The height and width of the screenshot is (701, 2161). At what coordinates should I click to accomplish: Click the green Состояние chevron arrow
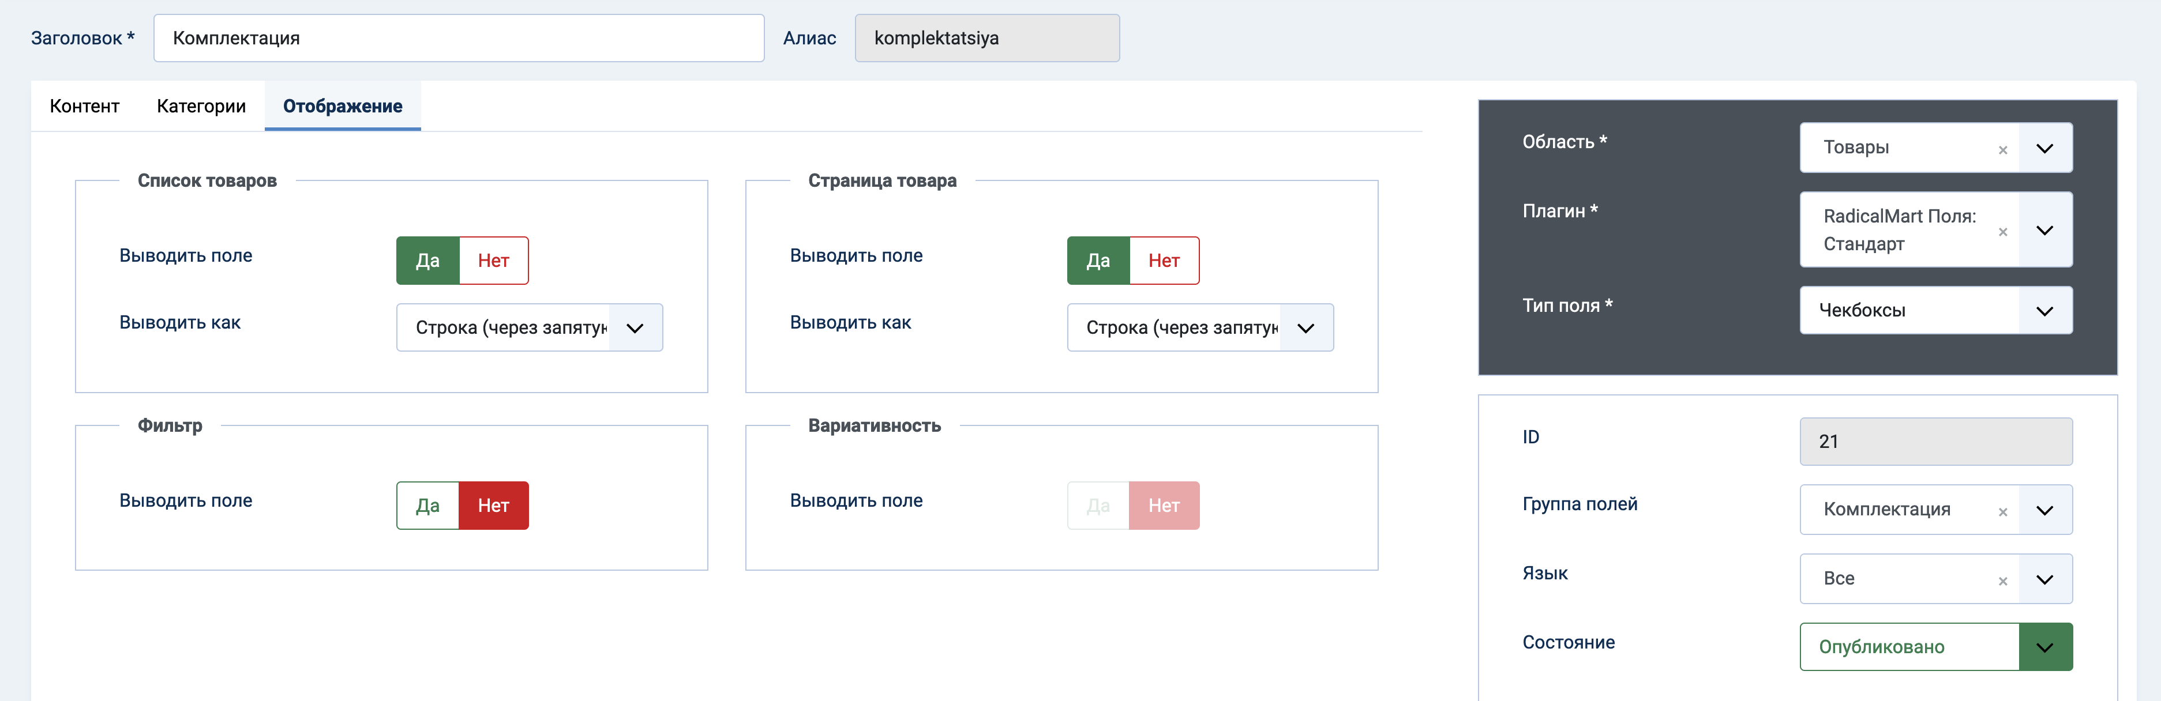click(x=2044, y=647)
